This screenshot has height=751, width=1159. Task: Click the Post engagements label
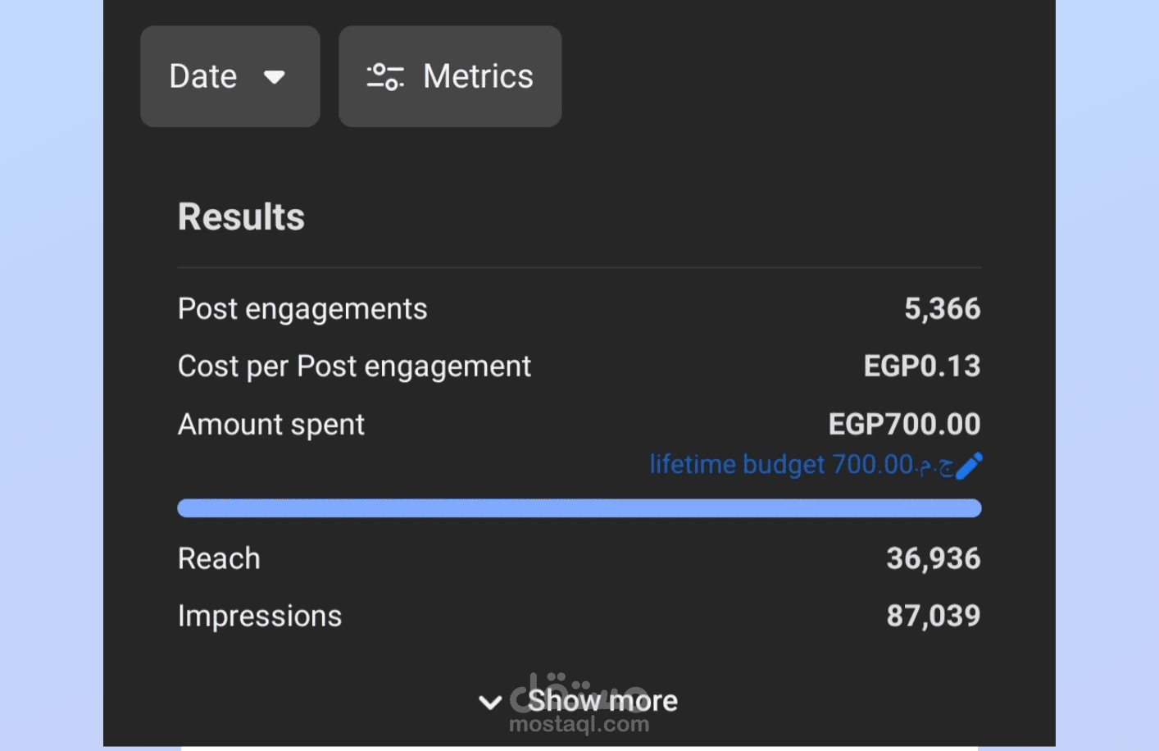pos(302,309)
